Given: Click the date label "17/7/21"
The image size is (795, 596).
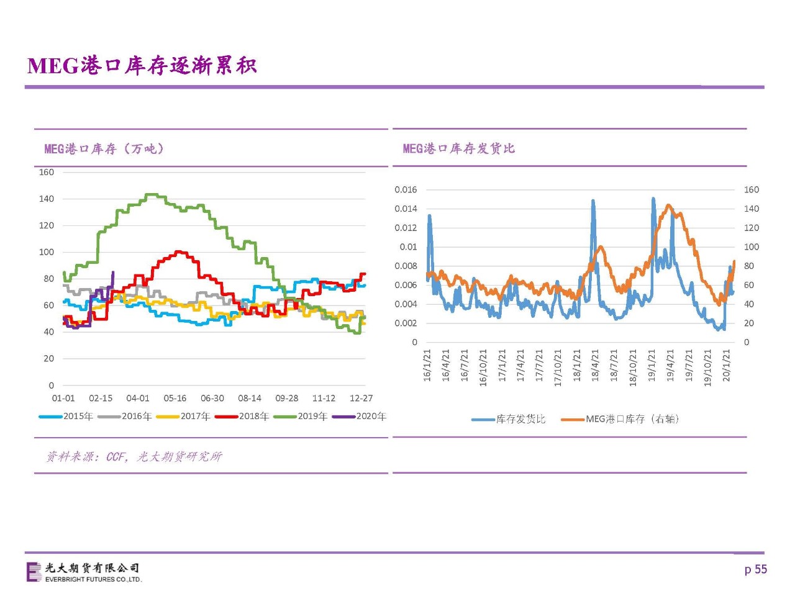Looking at the screenshot, I should point(539,365).
